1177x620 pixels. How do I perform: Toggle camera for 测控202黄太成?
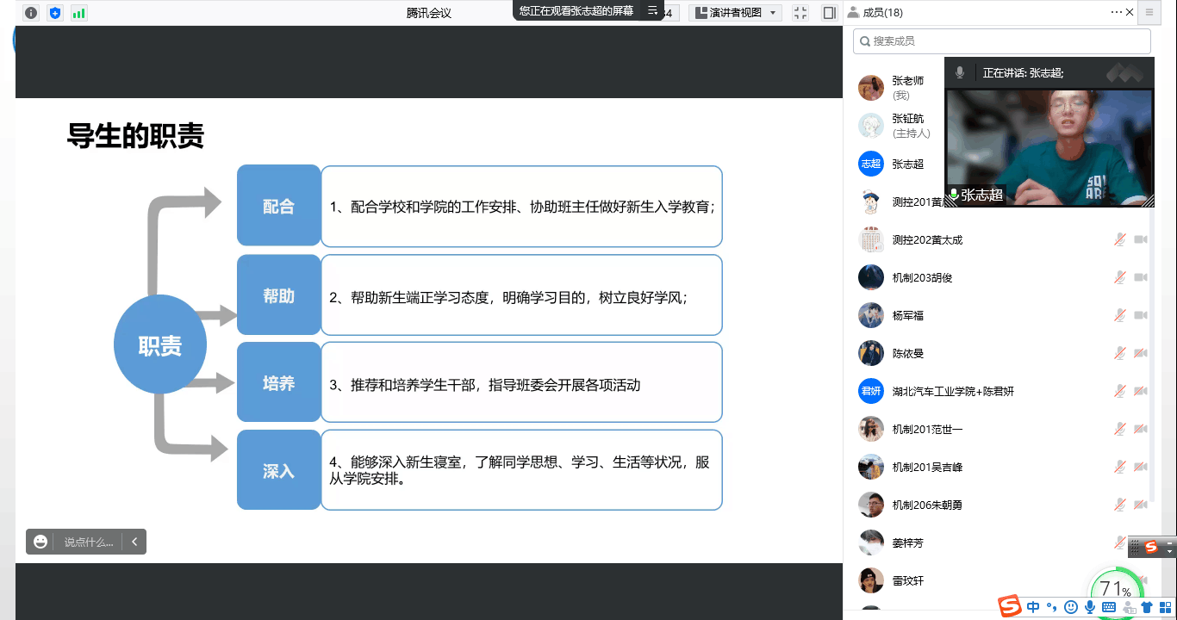pyautogui.click(x=1141, y=239)
